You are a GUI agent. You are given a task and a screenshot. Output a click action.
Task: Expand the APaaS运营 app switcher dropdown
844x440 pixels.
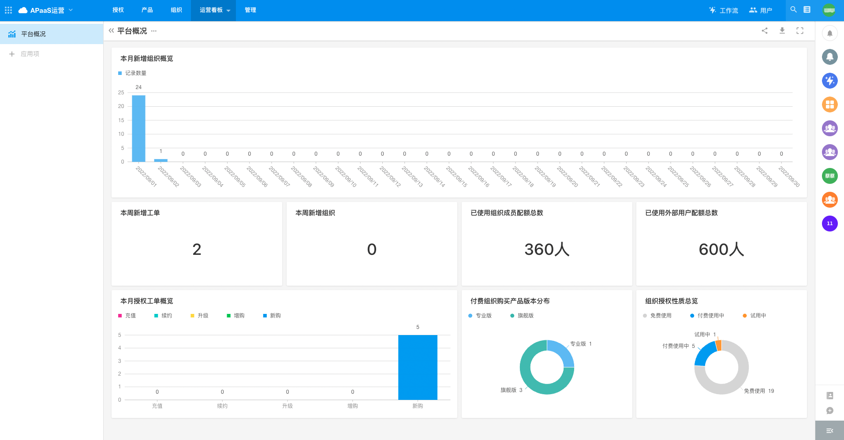[x=71, y=10]
